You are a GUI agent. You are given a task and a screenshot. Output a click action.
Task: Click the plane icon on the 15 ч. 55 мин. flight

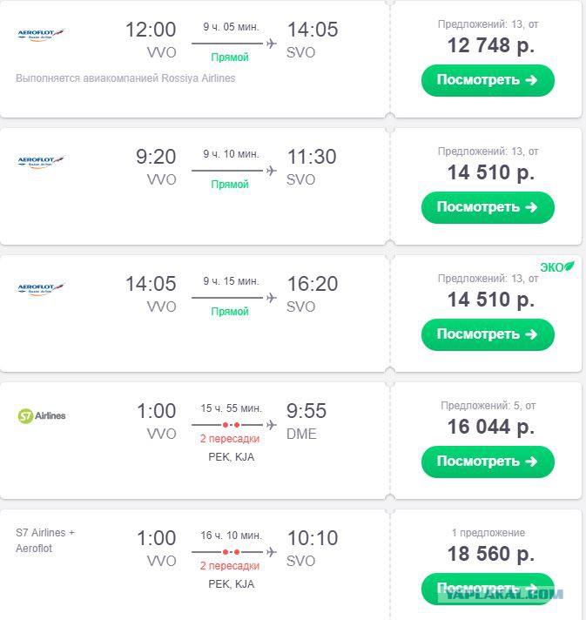tap(272, 425)
